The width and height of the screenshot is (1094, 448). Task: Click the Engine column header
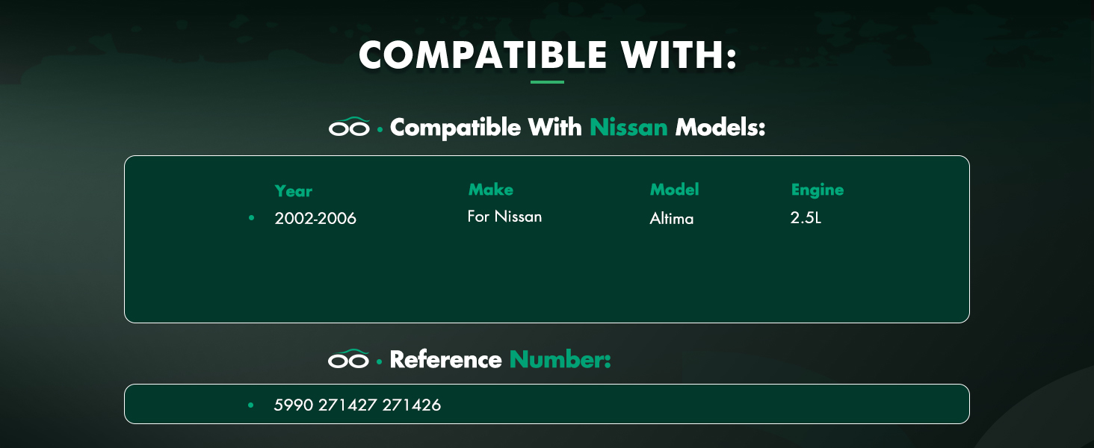coord(817,190)
